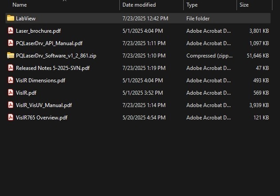Sort files by the Name column
Image resolution: width=280 pixels, height=196 pixels.
pos(20,5)
